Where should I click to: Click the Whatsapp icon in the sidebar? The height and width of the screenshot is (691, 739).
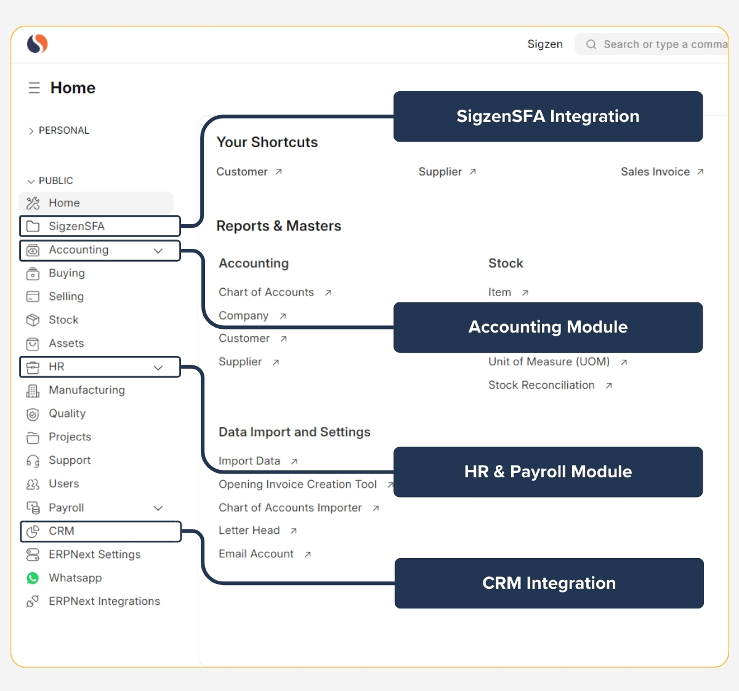point(33,578)
